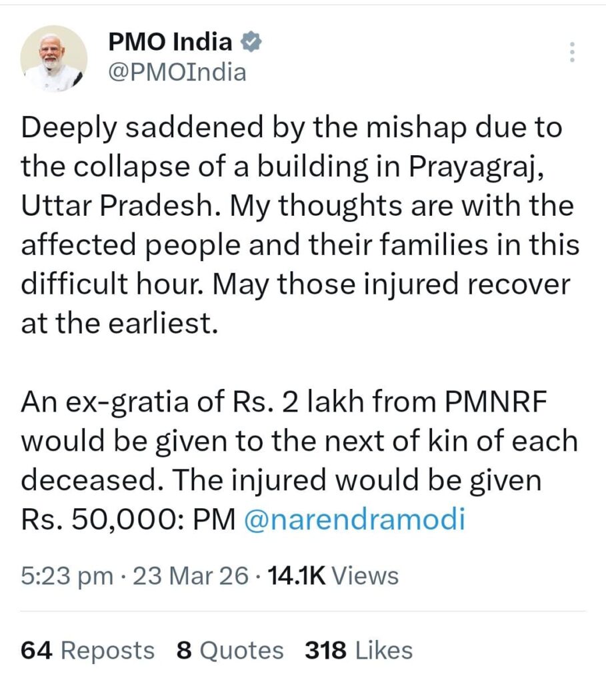Screen dimensions: 606x682
Task: Click the @PMOIndia handle
Action: (177, 71)
